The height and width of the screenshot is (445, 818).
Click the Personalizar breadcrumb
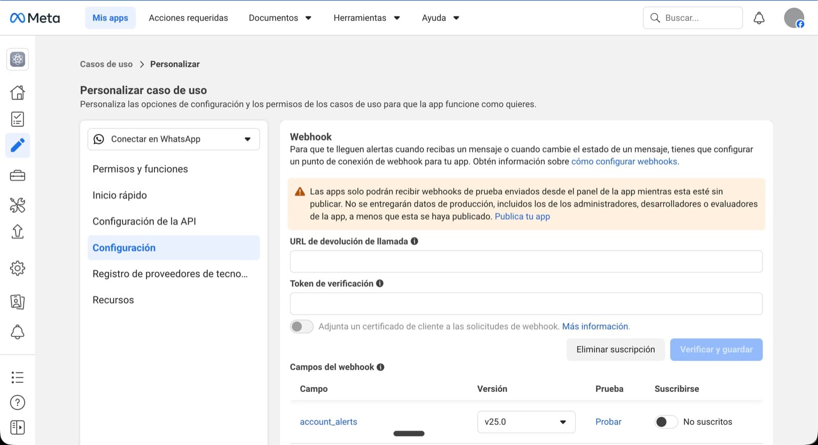coord(175,64)
